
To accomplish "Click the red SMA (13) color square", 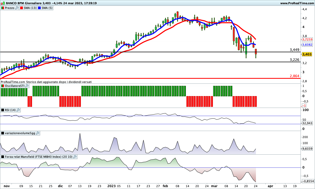I will (22, 8).
